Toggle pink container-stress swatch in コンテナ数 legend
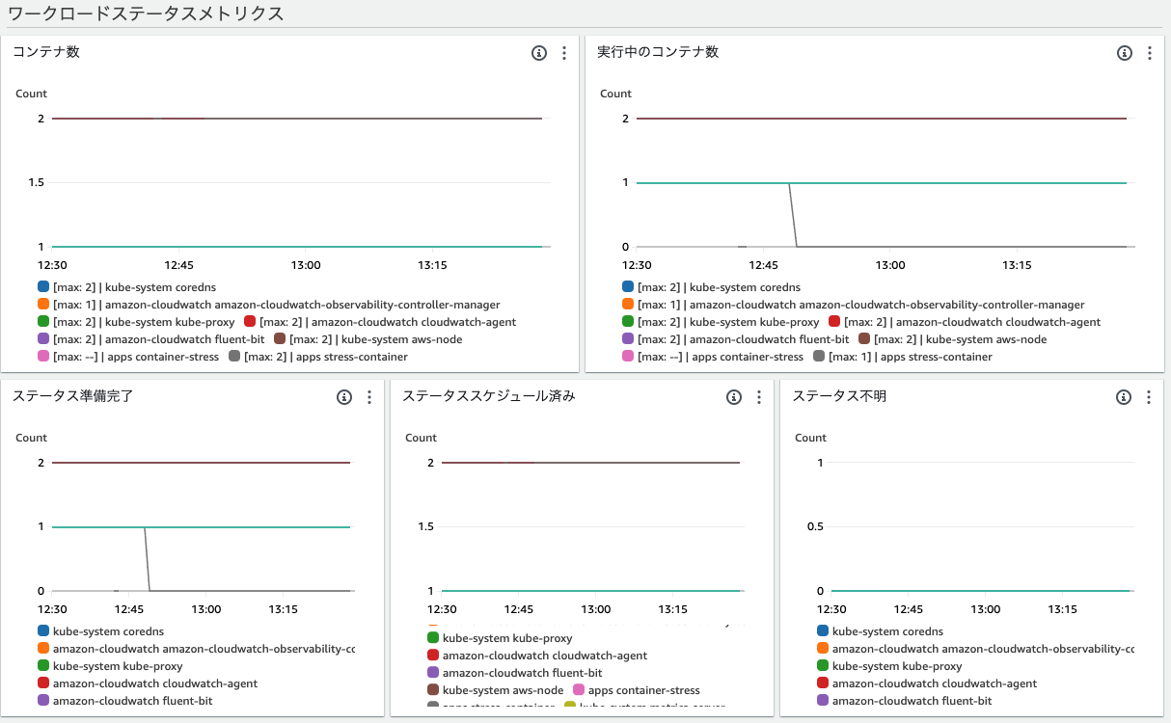This screenshot has width=1171, height=723. tap(43, 357)
